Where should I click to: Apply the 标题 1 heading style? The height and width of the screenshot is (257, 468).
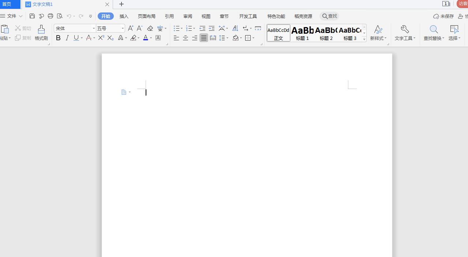coord(303,33)
